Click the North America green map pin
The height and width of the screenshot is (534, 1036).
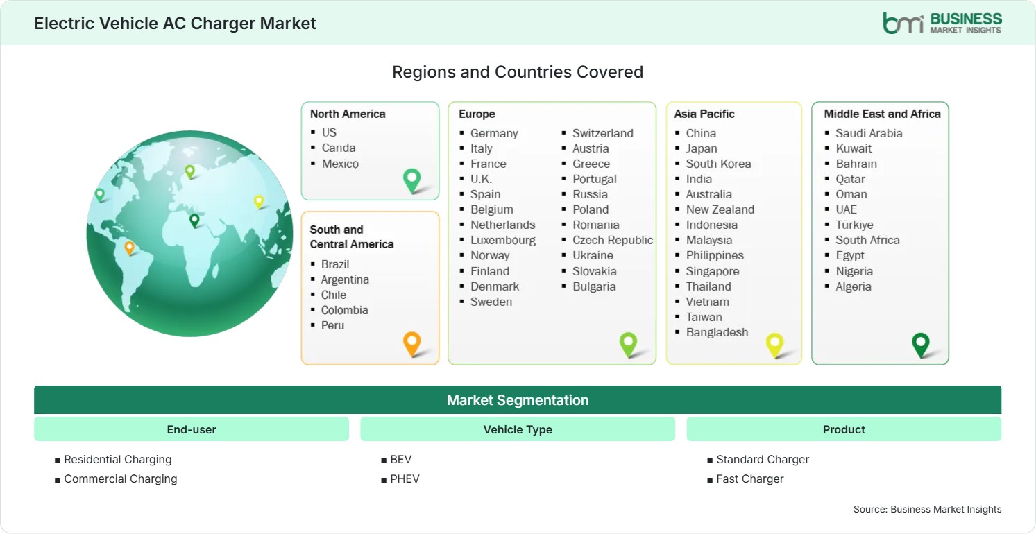pyautogui.click(x=412, y=180)
